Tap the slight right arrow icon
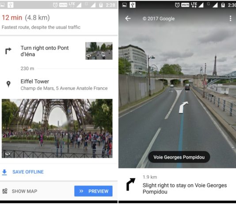This screenshot has width=236, height=204. (130, 184)
